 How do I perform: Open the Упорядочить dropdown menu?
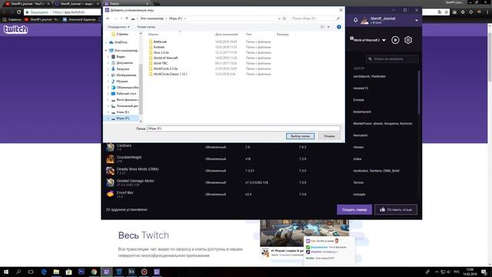[118, 27]
